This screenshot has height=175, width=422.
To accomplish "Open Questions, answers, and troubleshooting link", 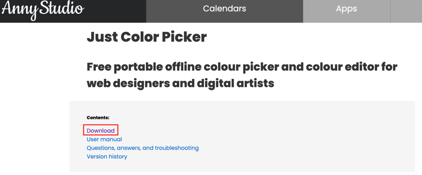I will click(x=142, y=148).
